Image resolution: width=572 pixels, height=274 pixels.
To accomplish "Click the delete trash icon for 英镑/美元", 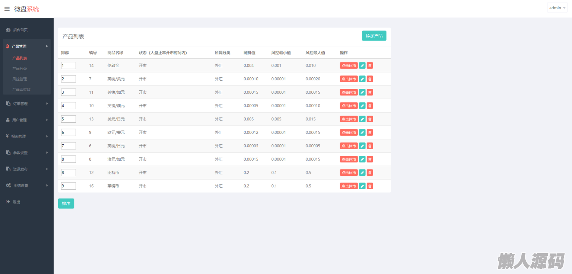I will point(369,79).
